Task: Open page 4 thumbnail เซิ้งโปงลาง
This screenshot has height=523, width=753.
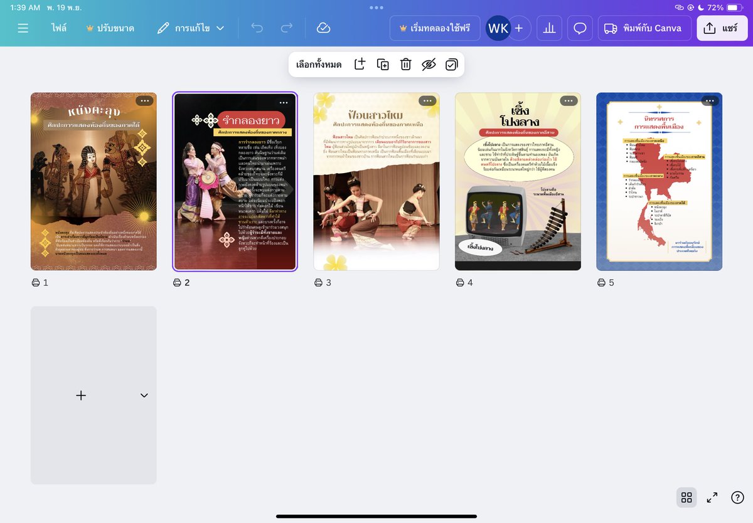Action: [x=518, y=182]
